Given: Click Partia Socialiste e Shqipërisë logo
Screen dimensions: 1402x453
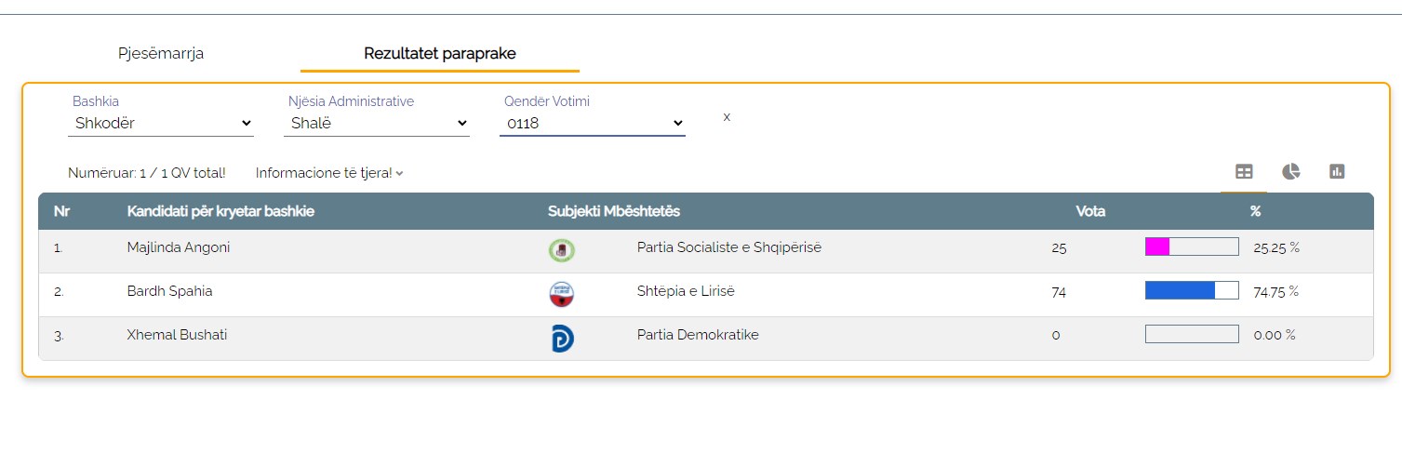Looking at the screenshot, I should point(561,249).
